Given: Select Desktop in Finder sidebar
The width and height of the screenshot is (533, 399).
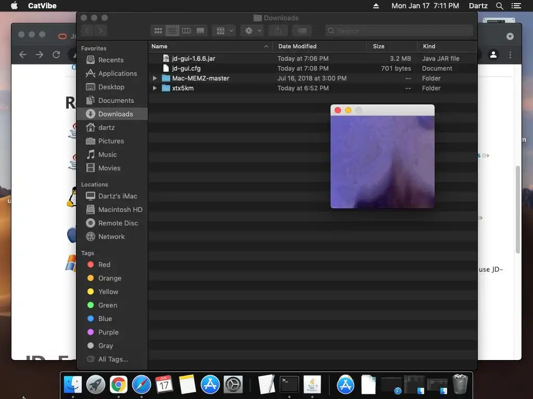Looking at the screenshot, I should pyautogui.click(x=112, y=87).
